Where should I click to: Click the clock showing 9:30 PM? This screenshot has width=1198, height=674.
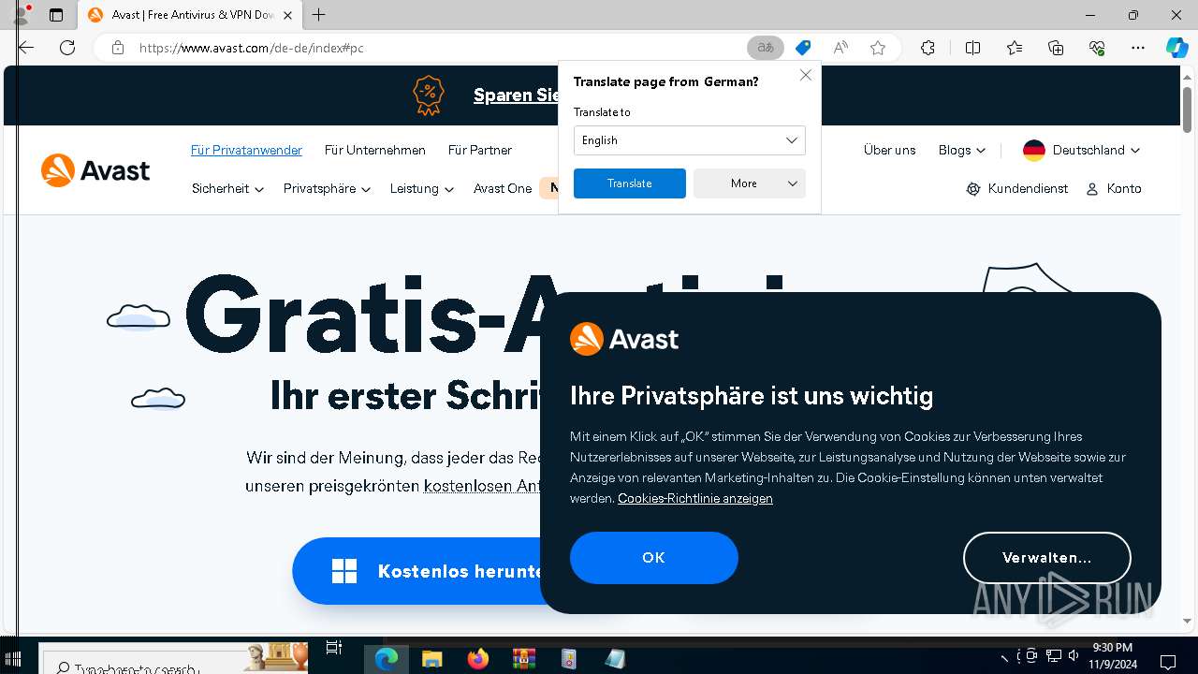tap(1112, 648)
